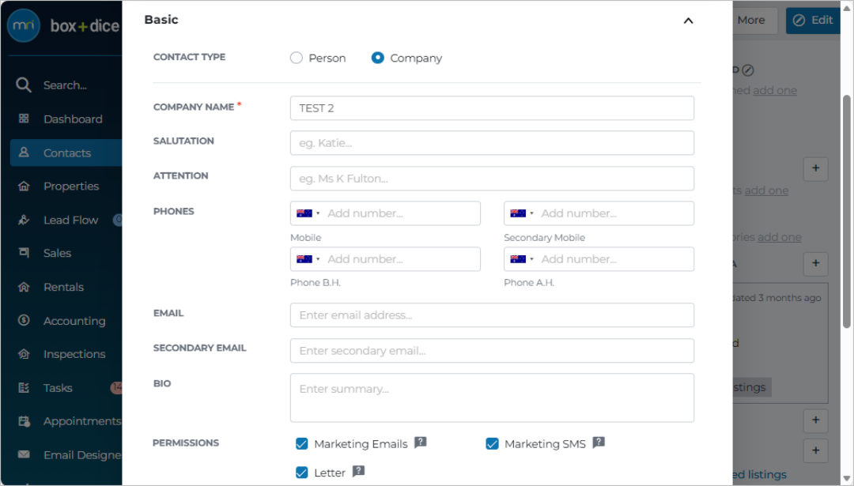Select the Person contact type
854x486 pixels.
297,58
